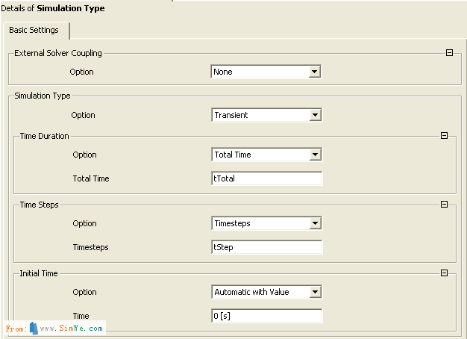The image size is (467, 339).
Task: Click the Simulation Type group title
Action: [42, 96]
